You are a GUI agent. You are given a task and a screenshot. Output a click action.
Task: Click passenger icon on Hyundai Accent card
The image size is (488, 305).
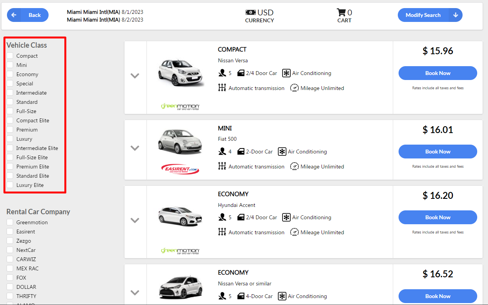(222, 217)
